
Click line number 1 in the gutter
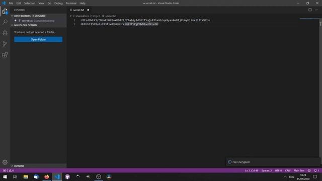click(74, 20)
